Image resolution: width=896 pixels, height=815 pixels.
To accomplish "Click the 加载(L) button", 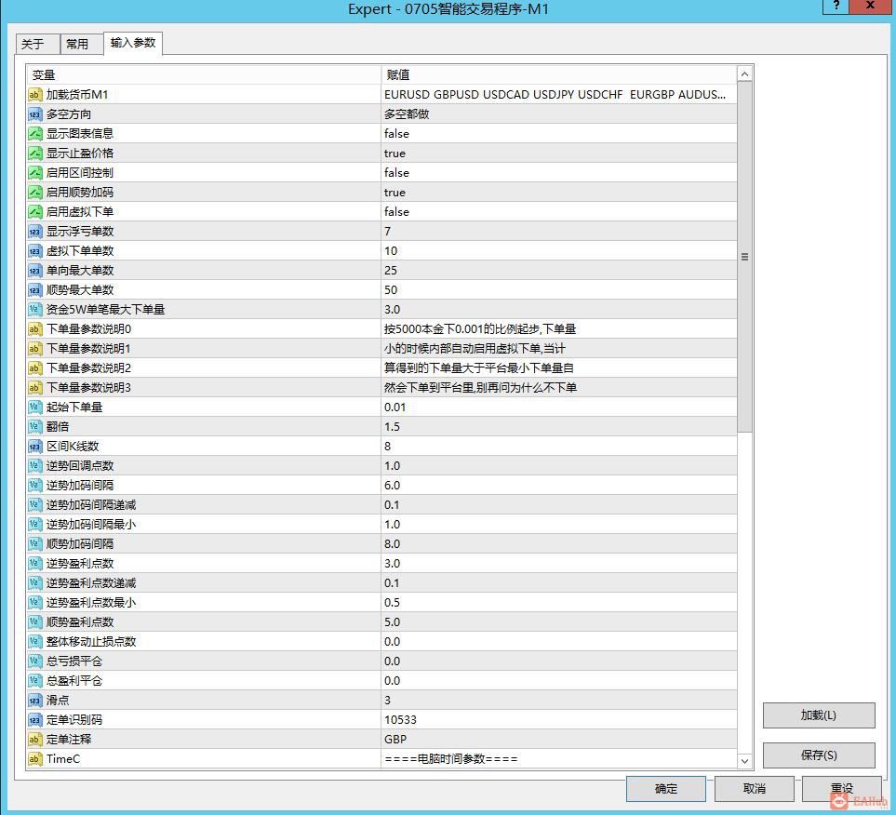I will coord(818,715).
